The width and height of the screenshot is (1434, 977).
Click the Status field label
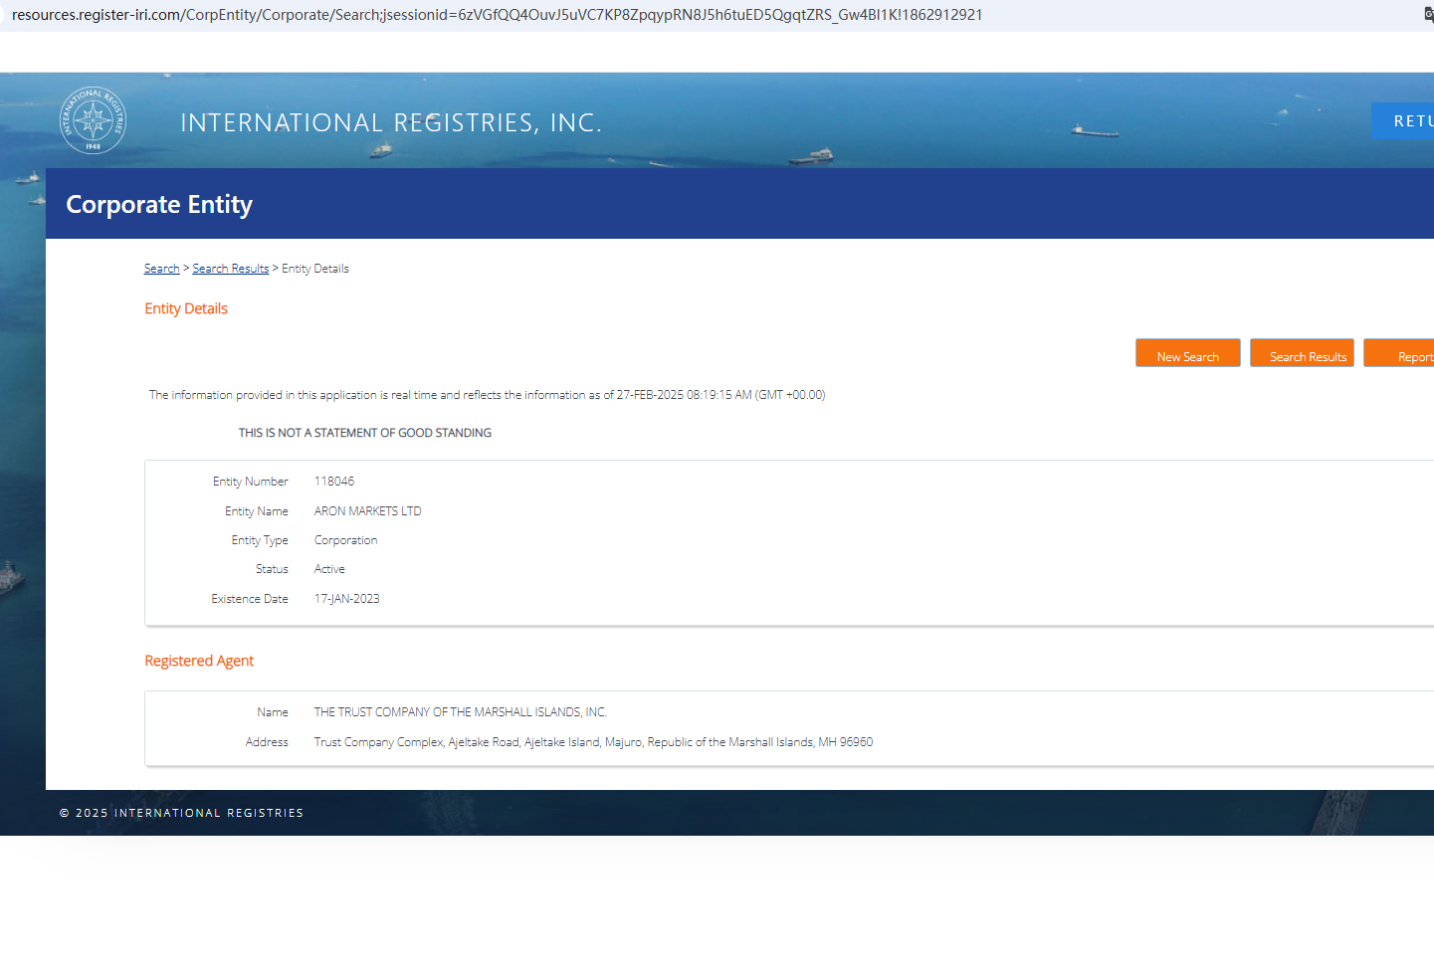click(x=272, y=569)
